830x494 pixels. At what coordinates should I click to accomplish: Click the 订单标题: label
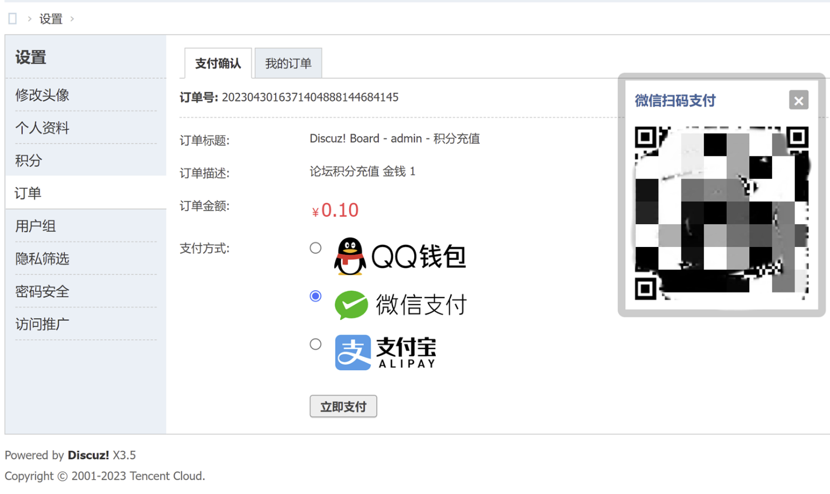click(x=205, y=140)
